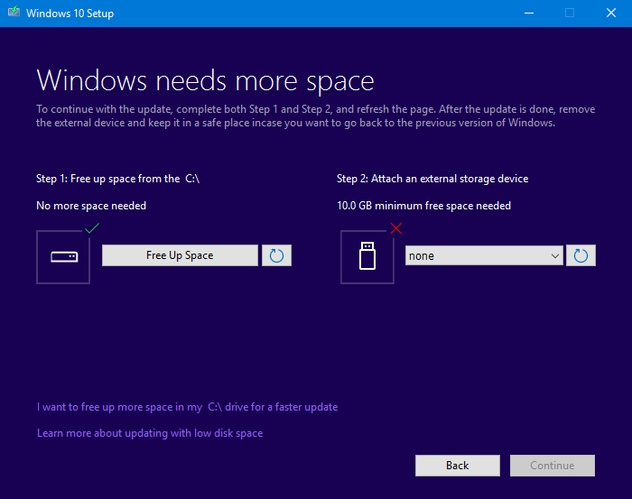Click the "Step 2: Attach an external storage device" label
Image resolution: width=632 pixels, height=499 pixels.
click(432, 179)
